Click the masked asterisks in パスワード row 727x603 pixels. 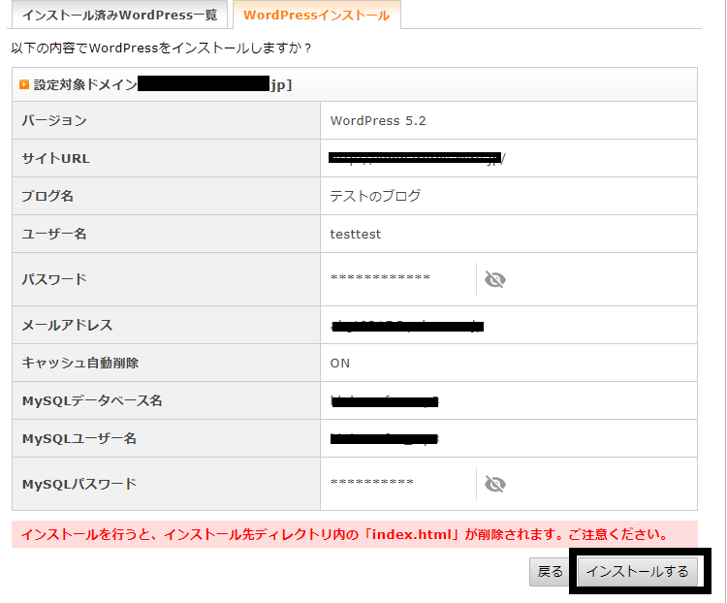click(380, 279)
